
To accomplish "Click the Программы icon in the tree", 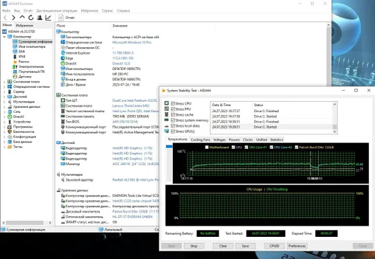I will 10,127.
